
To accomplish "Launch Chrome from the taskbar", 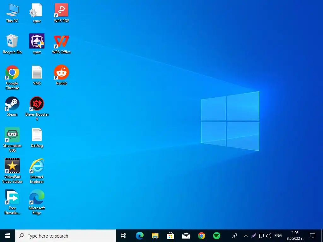I will click(202, 236).
